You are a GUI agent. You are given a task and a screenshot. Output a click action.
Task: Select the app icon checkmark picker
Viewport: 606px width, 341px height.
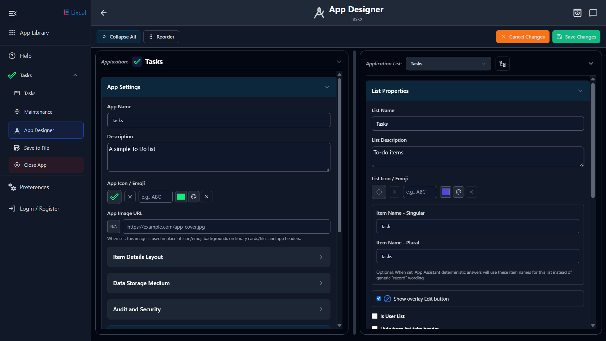114,197
